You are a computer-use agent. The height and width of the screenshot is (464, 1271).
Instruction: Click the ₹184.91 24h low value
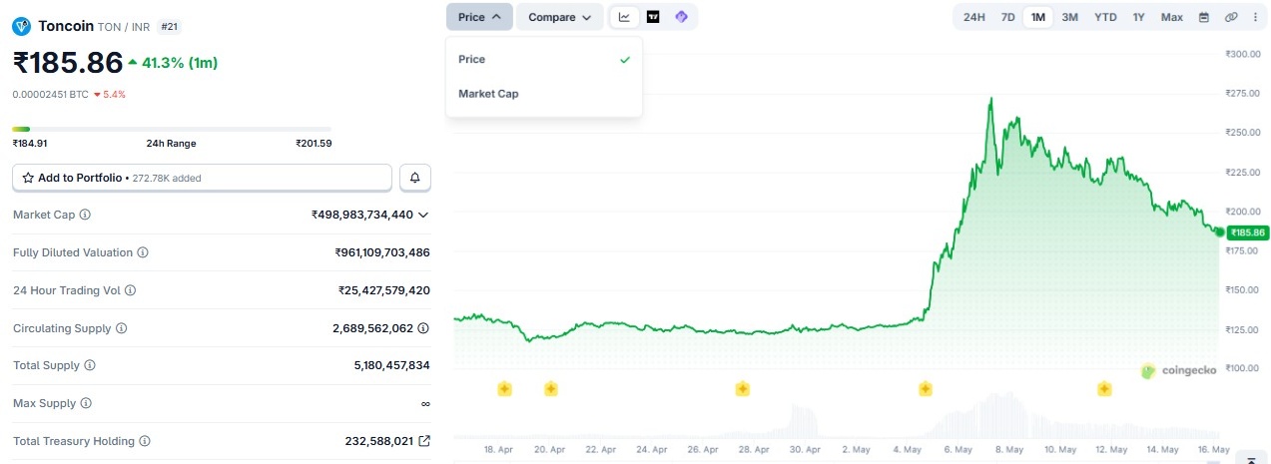(30, 144)
